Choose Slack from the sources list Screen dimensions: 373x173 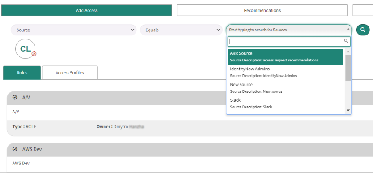[285, 104]
